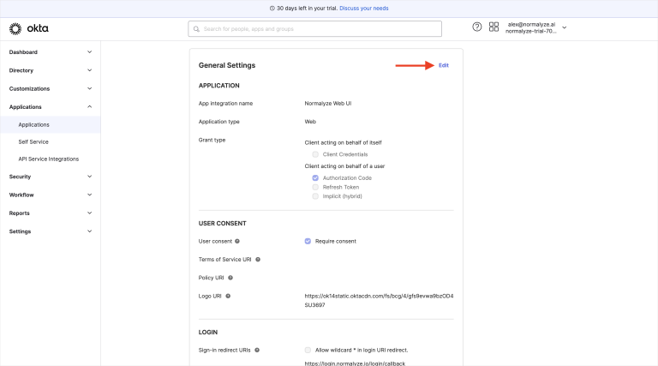This screenshot has width=658, height=366.
Task: Click Edit link in General Settings
Action: (x=443, y=65)
